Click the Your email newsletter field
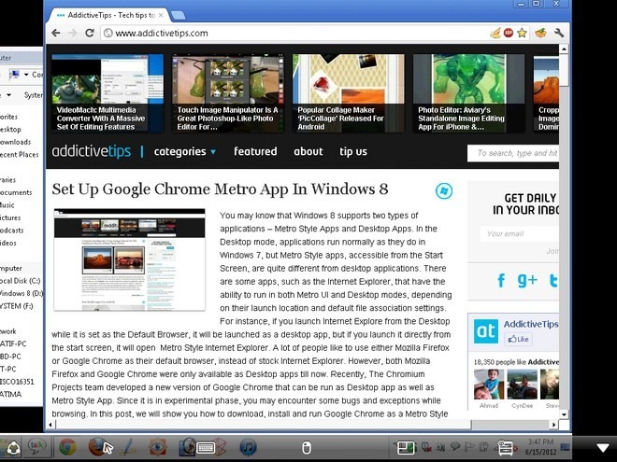Image resolution: width=617 pixels, height=462 pixels. [x=520, y=233]
